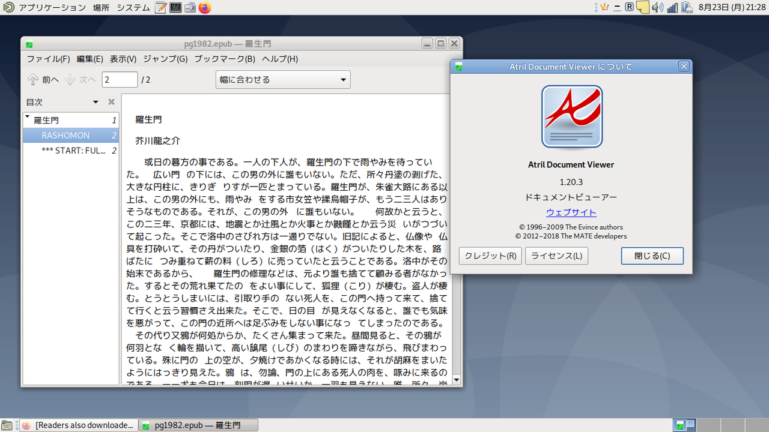Open the 場所 panel menu
Screen dimensions: 769x432
[101, 8]
